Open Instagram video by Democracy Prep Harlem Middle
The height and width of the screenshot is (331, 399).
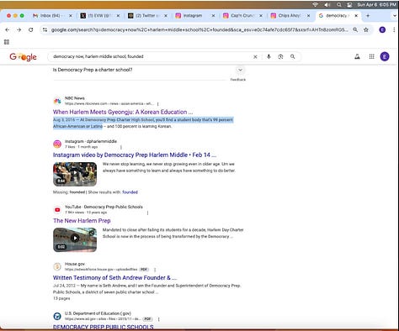click(135, 155)
